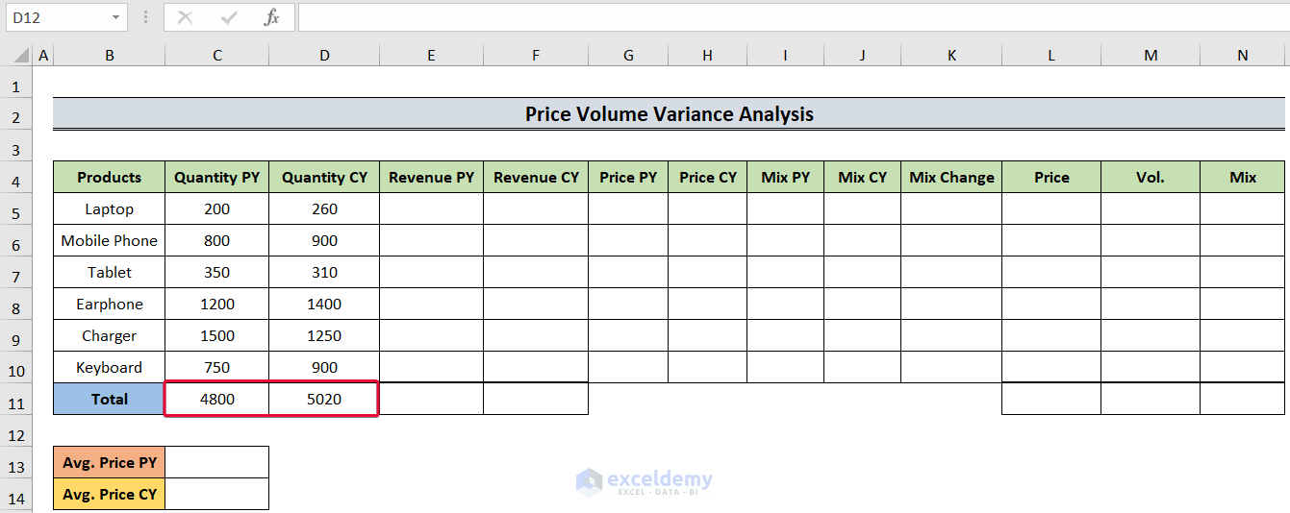Click the Avg. Price CY label cell
The width and height of the screenshot is (1290, 513).
[109, 494]
